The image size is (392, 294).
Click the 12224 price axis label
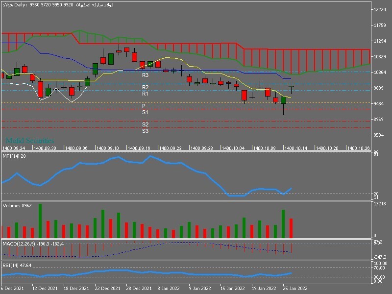[380, 10]
